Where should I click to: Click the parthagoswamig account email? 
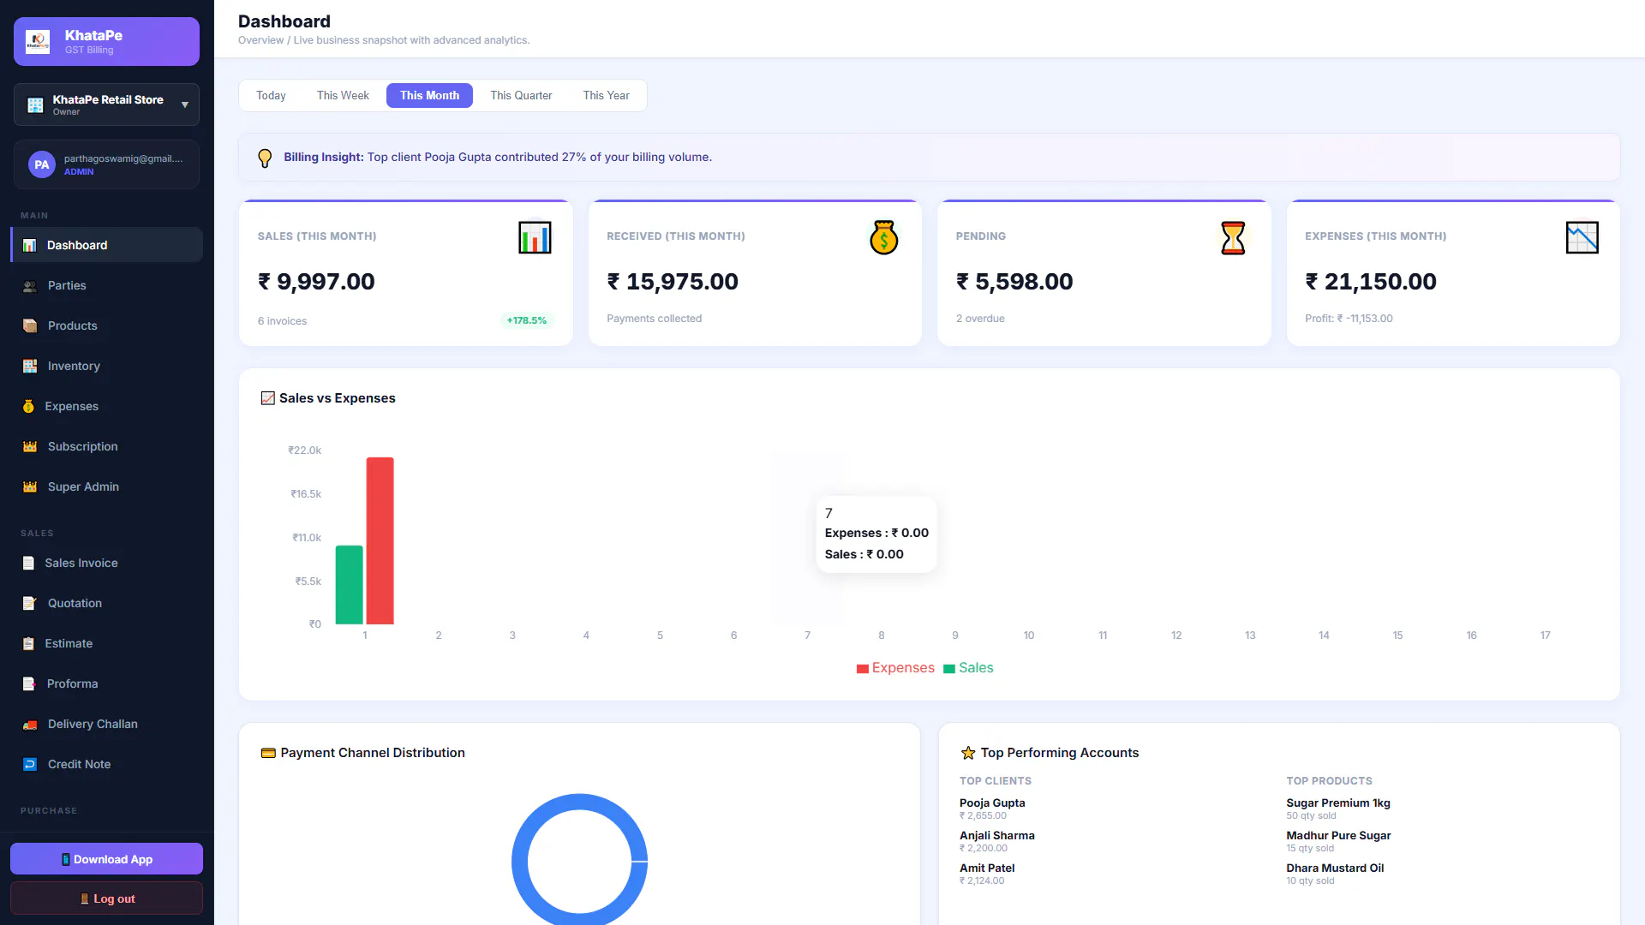[123, 158]
